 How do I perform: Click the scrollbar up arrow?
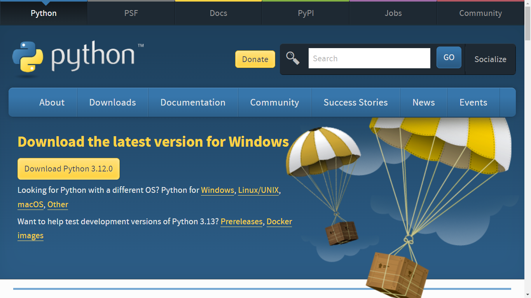point(528,3)
